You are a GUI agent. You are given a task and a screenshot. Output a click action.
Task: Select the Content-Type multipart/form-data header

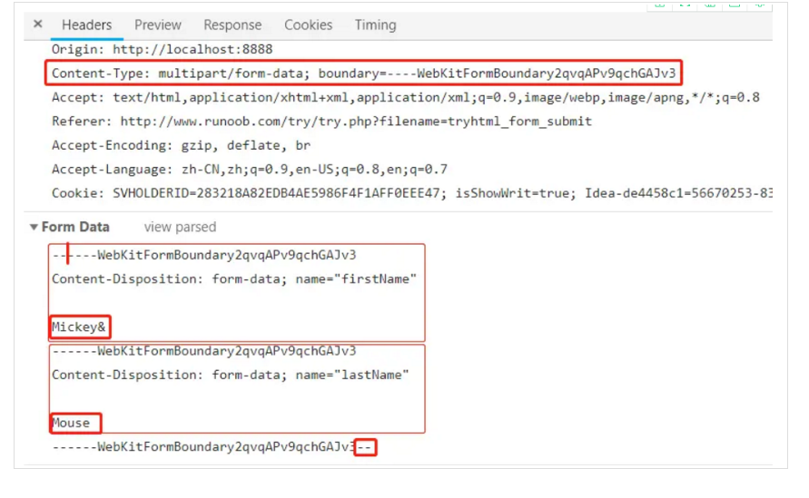(364, 73)
